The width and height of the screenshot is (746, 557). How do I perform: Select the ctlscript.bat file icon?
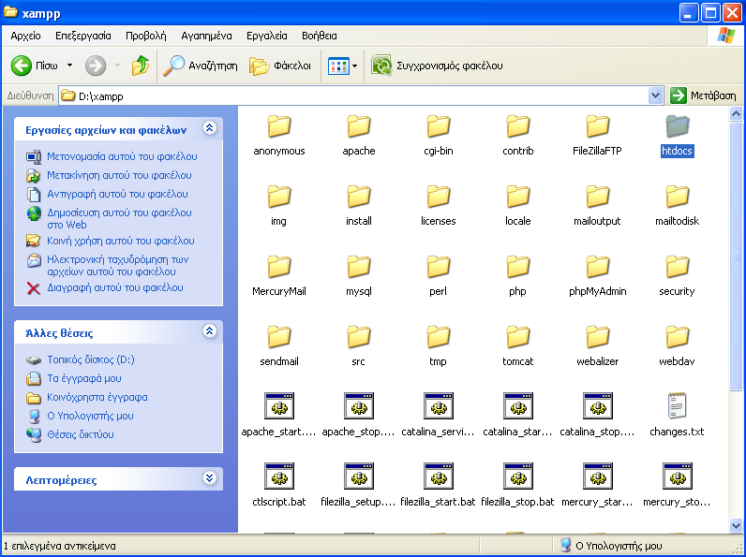[x=278, y=476]
